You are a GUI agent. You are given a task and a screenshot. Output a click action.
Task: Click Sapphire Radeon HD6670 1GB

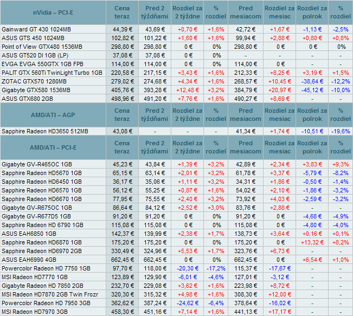tap(42, 199)
